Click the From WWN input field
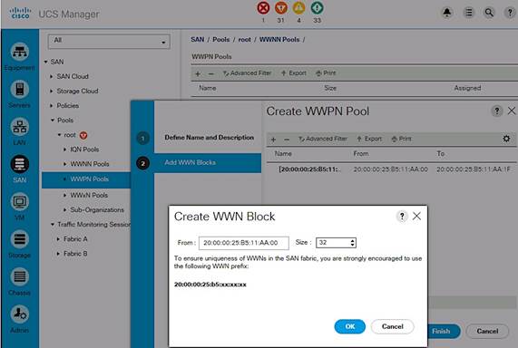 click(244, 243)
